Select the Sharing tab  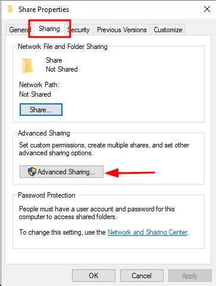(x=49, y=29)
